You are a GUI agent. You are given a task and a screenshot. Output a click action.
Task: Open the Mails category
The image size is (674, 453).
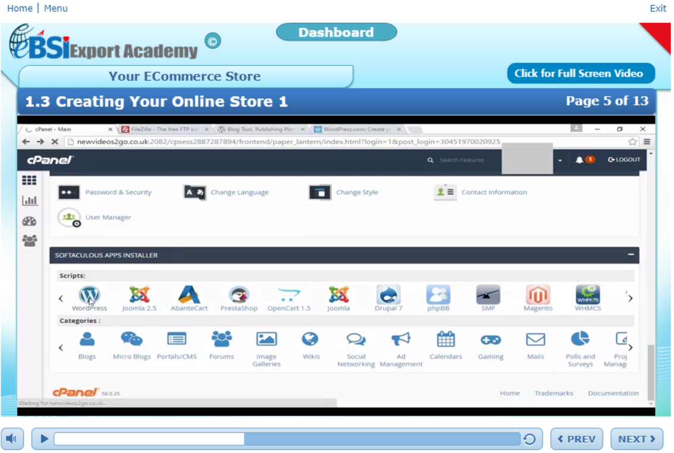pos(535,345)
